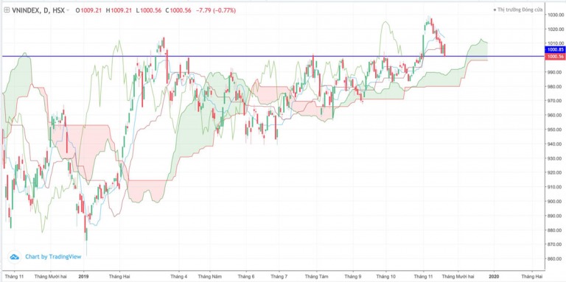Open the 'Chart by TradingView' link

tap(53, 257)
